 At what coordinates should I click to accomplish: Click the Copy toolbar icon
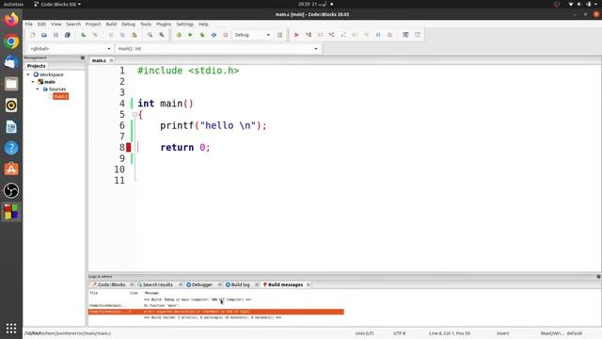point(122,35)
